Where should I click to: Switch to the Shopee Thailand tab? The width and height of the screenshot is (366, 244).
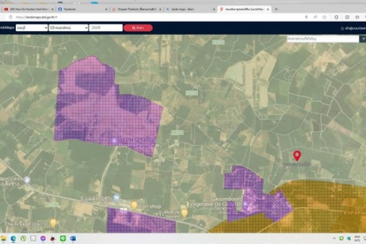coord(137,9)
